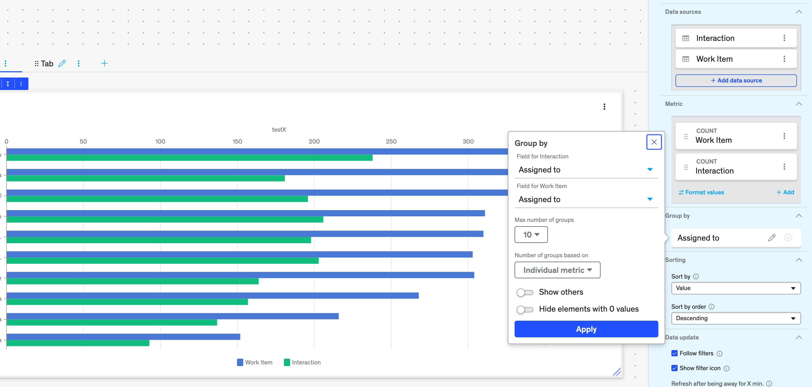Open Interaction data source options menu
This screenshot has width=812, height=387.
[x=784, y=38]
